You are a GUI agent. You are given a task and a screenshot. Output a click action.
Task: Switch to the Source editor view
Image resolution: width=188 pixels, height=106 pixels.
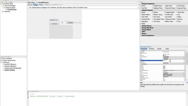click(x=30, y=5)
